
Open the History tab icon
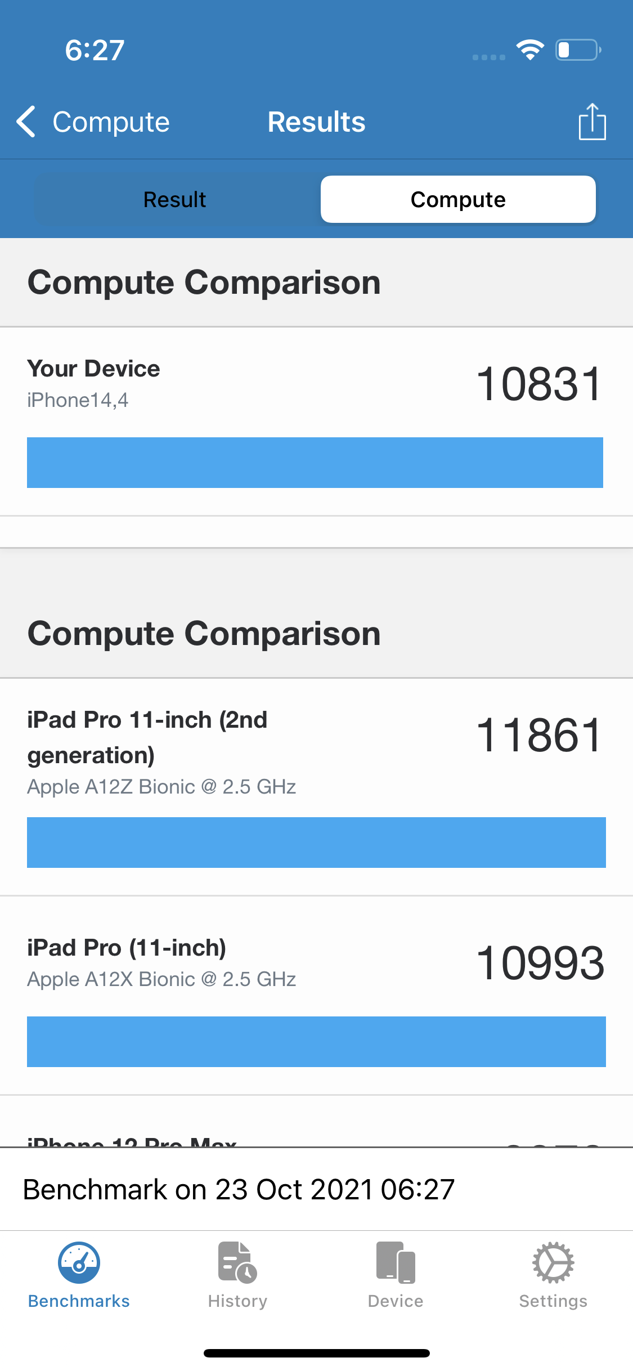click(237, 1263)
